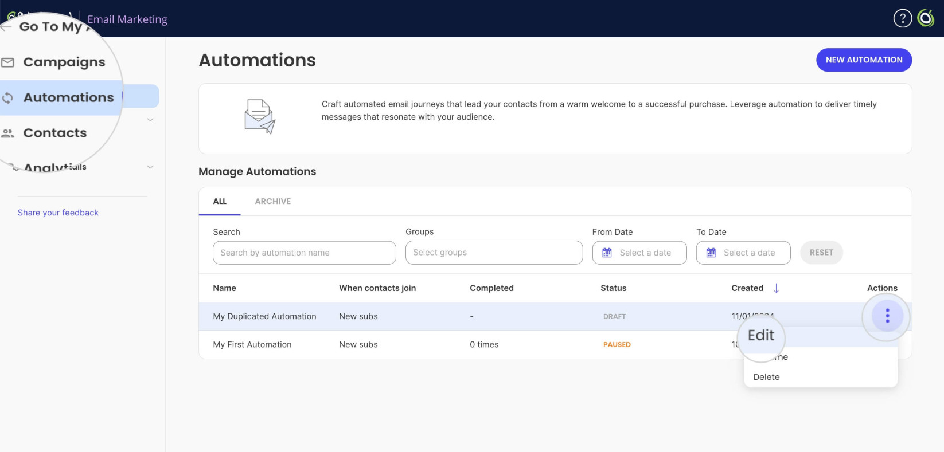Click the Completed column header
This screenshot has height=452, width=944.
(x=491, y=288)
